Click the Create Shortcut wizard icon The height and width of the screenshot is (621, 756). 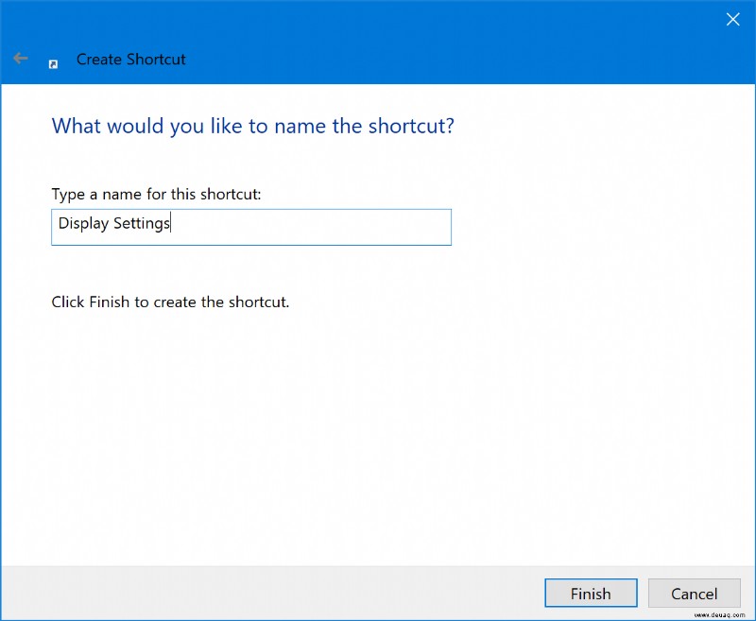point(53,64)
